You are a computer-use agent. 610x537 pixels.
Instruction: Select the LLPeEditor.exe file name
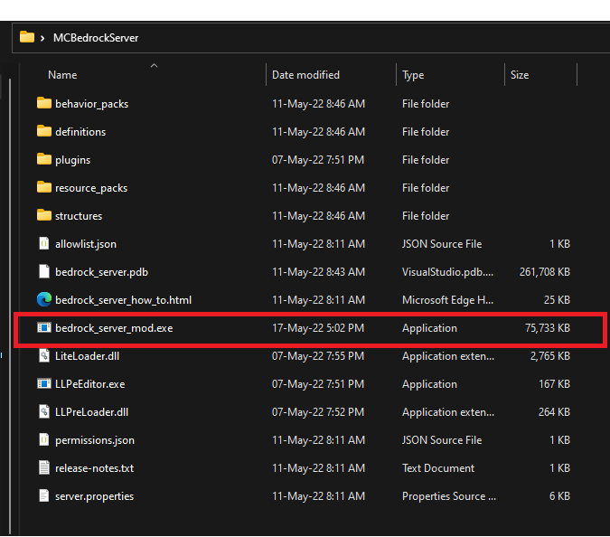(x=90, y=384)
